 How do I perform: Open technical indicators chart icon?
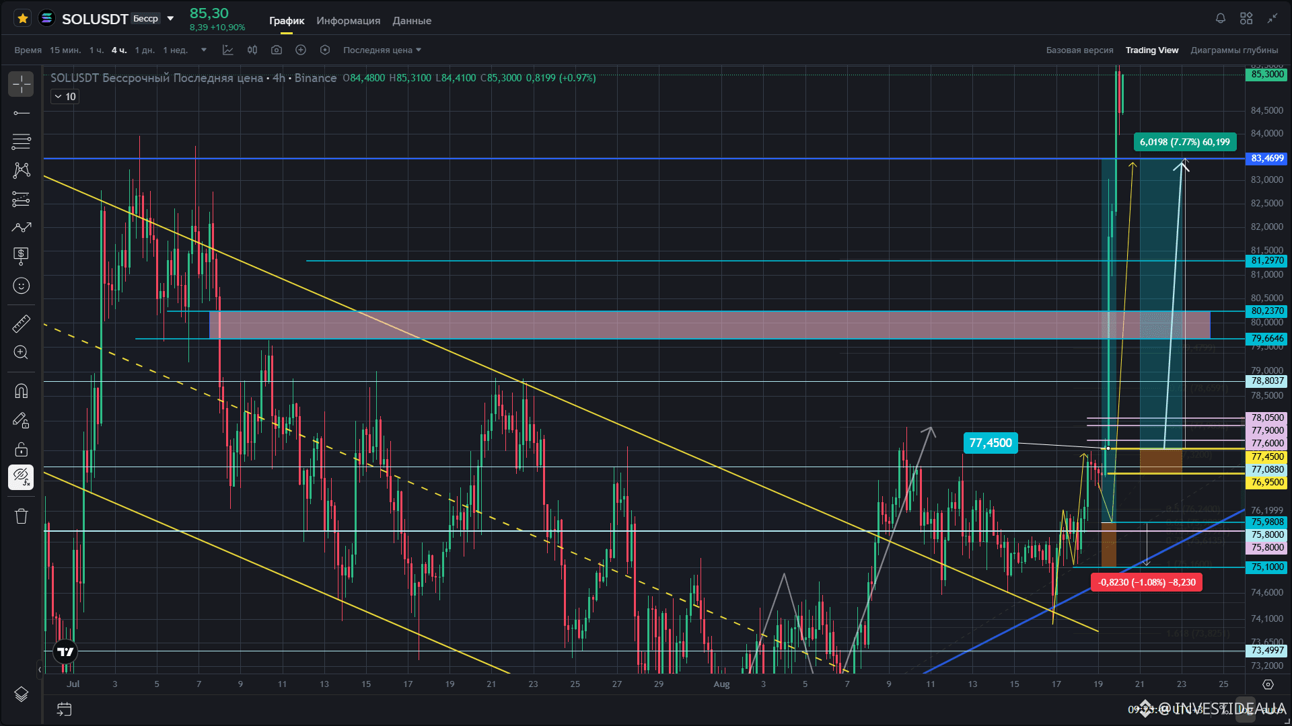point(228,50)
